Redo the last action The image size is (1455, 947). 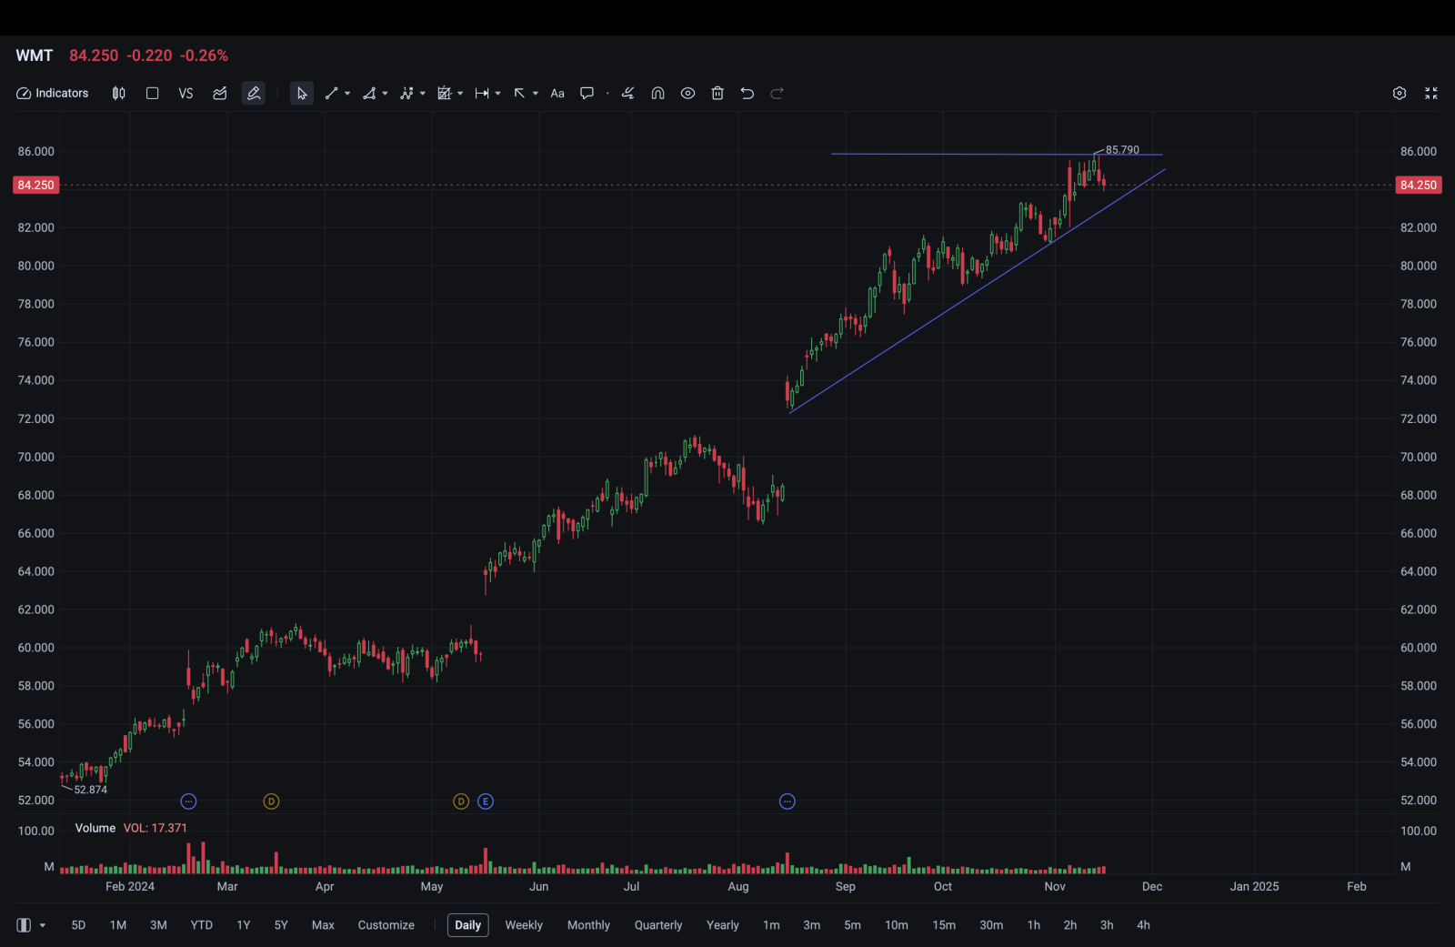[778, 93]
